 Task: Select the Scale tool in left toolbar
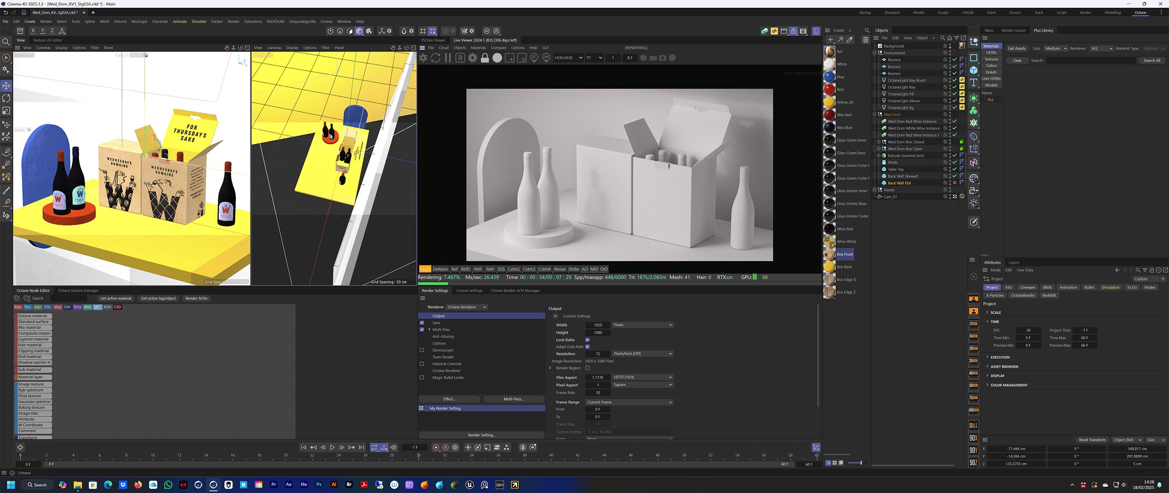click(6, 111)
